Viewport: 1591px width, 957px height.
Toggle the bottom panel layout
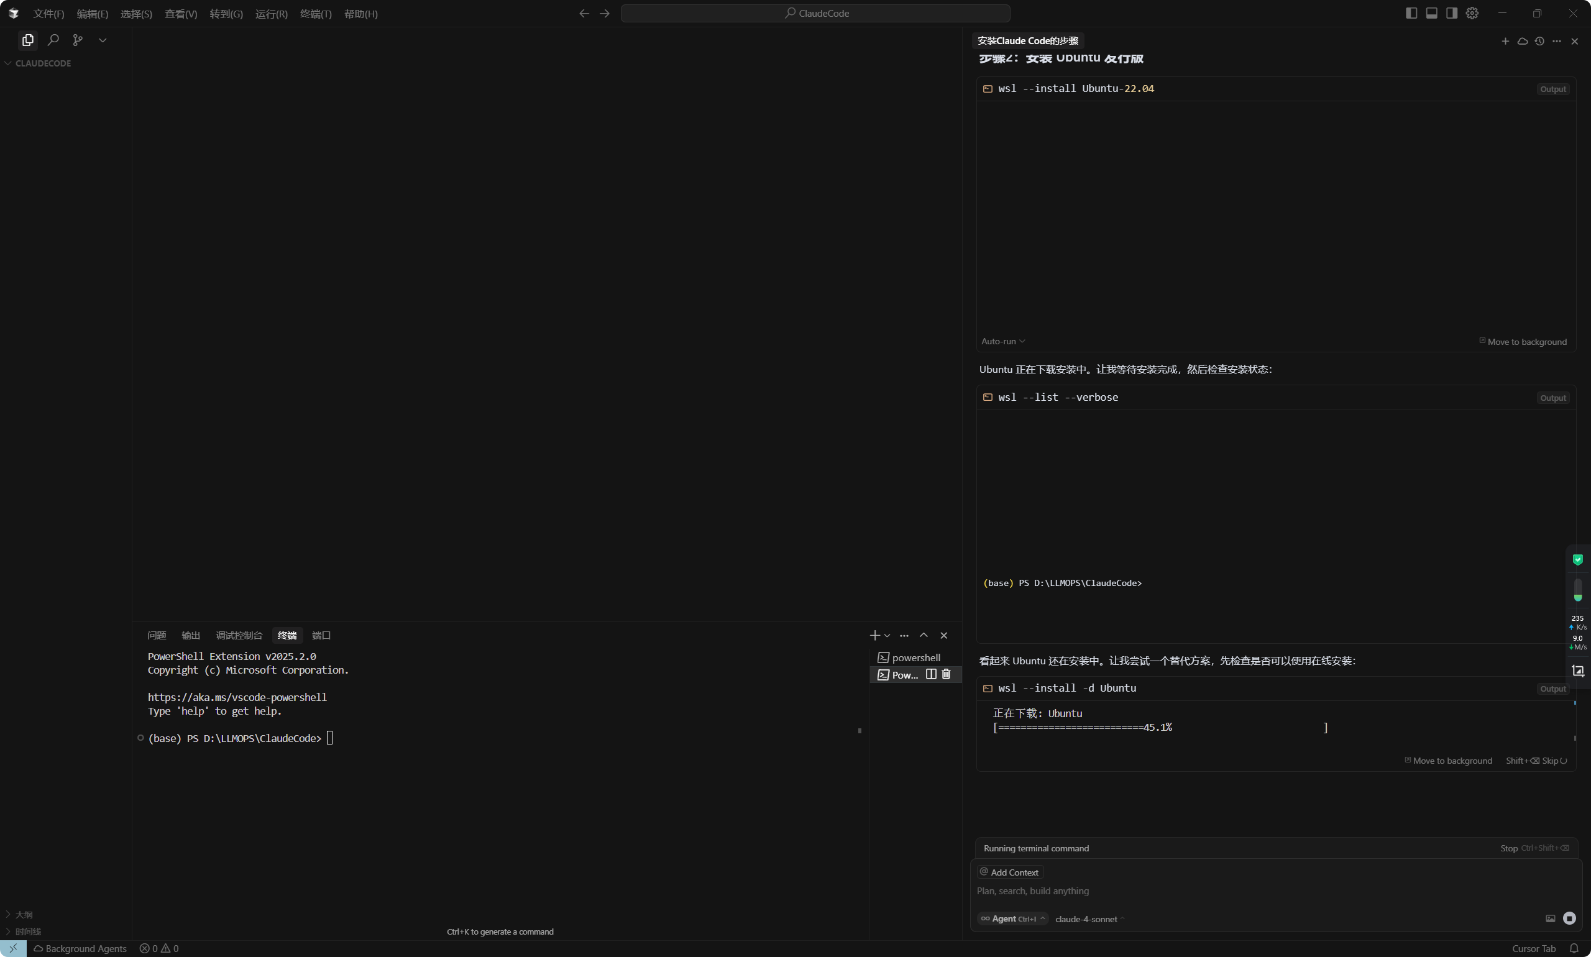pos(1431,13)
